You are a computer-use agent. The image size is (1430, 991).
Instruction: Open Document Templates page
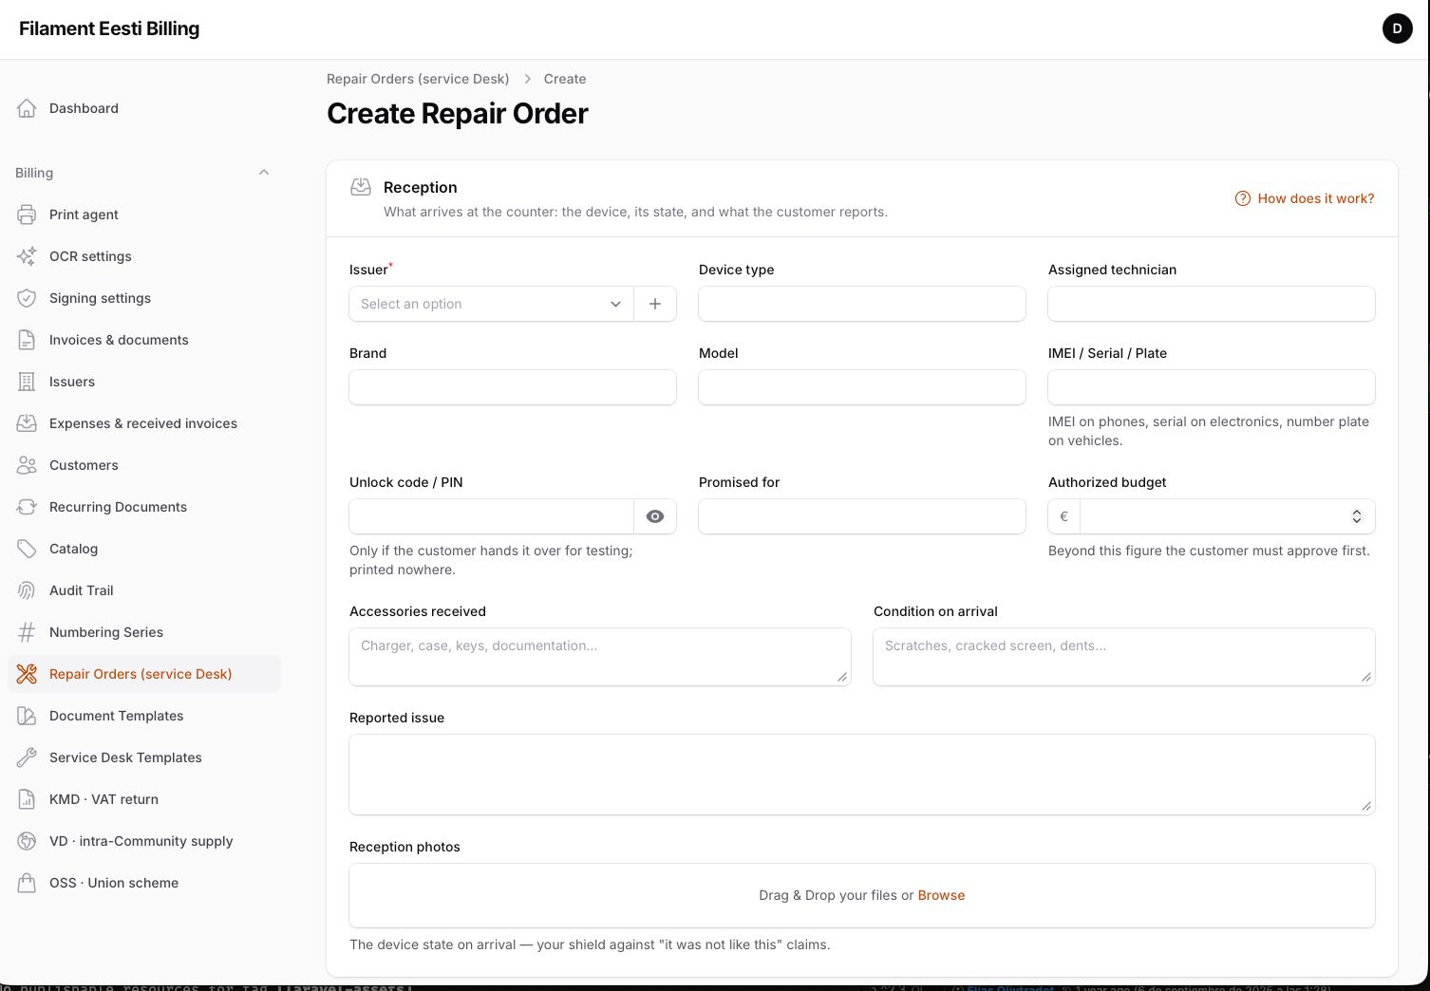[x=144, y=716]
